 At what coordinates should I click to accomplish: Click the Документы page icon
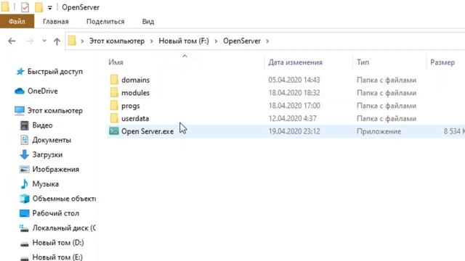coord(24,140)
